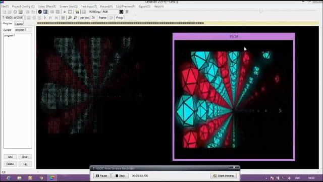Image resolution: width=323 pixels, height=182 pixels.
Task: Click the Prog input field
Action: (130, 18)
